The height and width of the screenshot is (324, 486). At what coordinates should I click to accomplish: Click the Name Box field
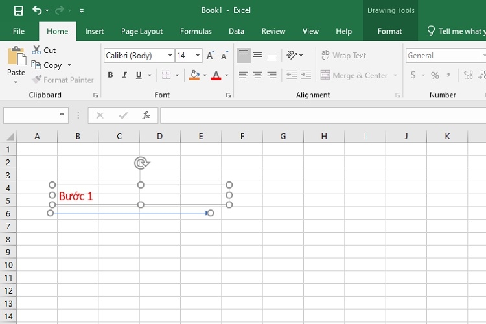pyautogui.click(x=30, y=115)
